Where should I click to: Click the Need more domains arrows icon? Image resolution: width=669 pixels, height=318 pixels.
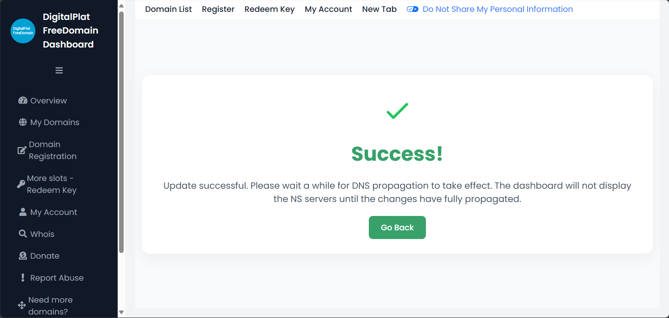(x=22, y=305)
